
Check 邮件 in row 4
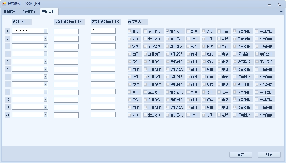[x=188, y=54]
